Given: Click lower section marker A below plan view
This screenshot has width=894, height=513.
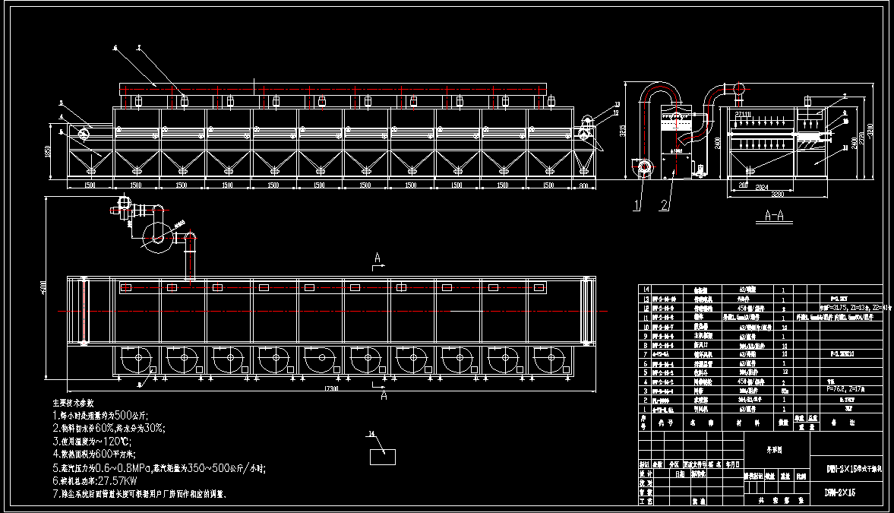Looking at the screenshot, I should coord(383,395).
